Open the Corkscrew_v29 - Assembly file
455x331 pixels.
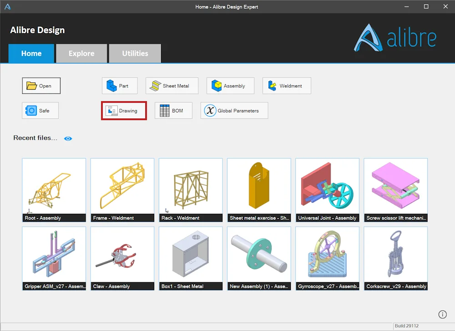pos(396,259)
